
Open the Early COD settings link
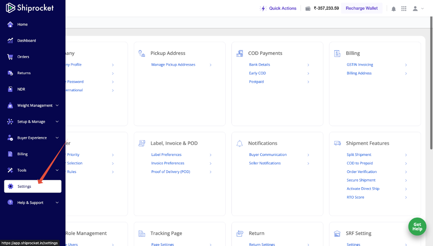click(x=257, y=73)
